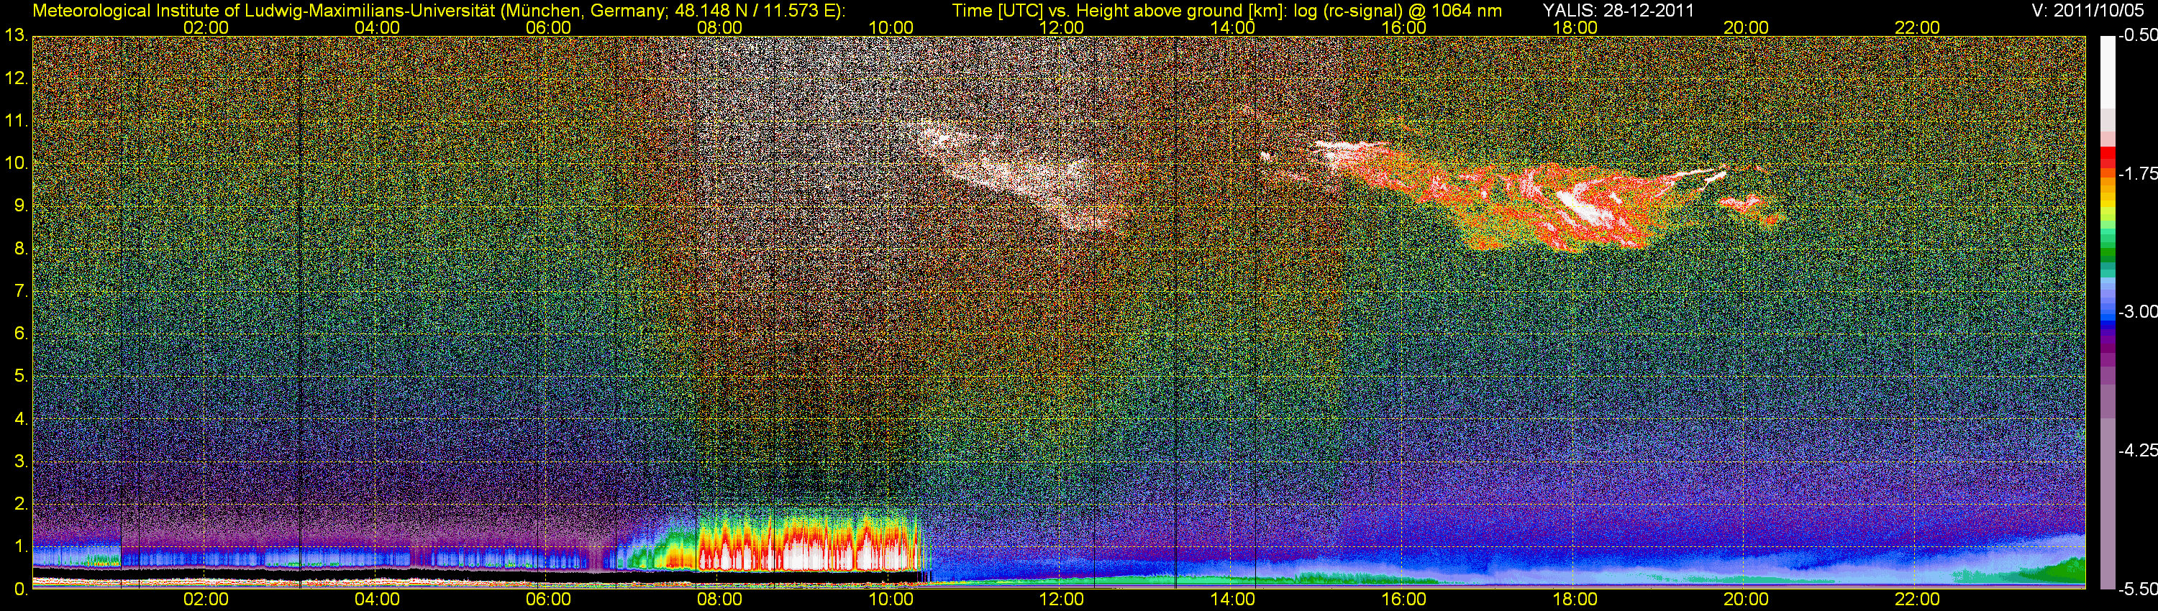Click the 10:00 label on the bottom time axis

(891, 599)
